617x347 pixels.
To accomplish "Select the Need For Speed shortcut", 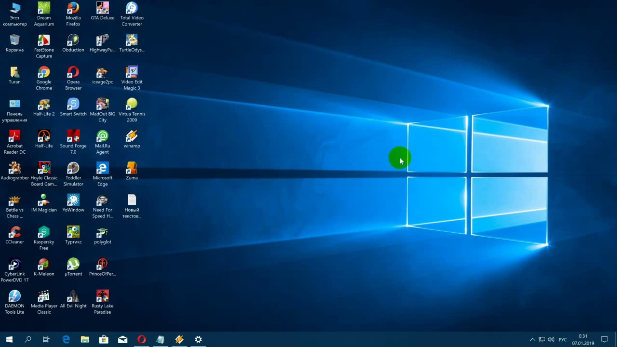I will point(103,206).
